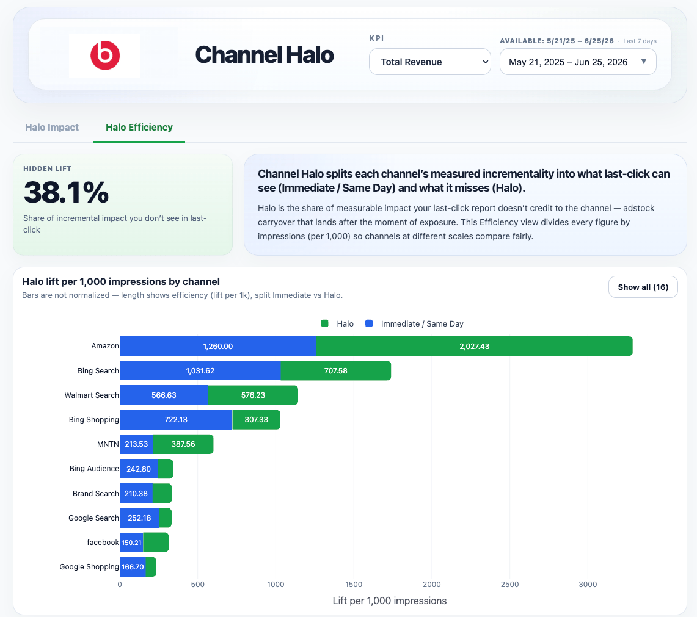Click the facebook axis label
The width and height of the screenshot is (697, 617).
pos(103,543)
